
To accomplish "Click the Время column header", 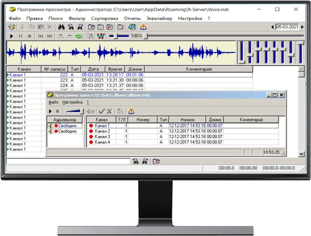I will (115, 69).
